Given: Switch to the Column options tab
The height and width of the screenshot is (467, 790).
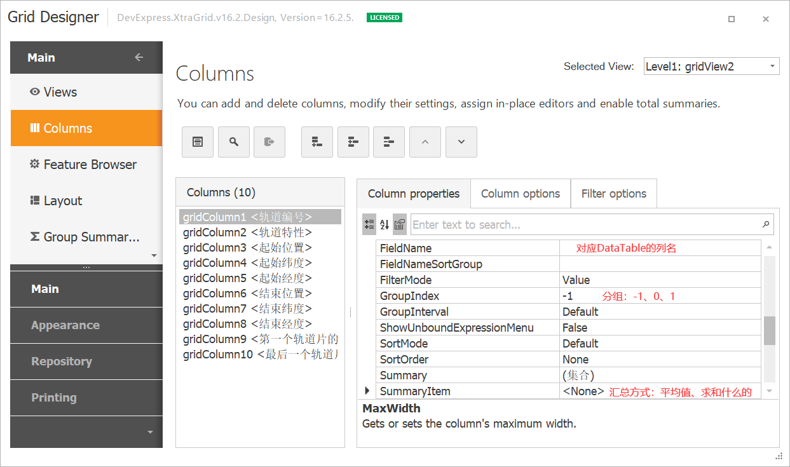Looking at the screenshot, I should (x=521, y=194).
